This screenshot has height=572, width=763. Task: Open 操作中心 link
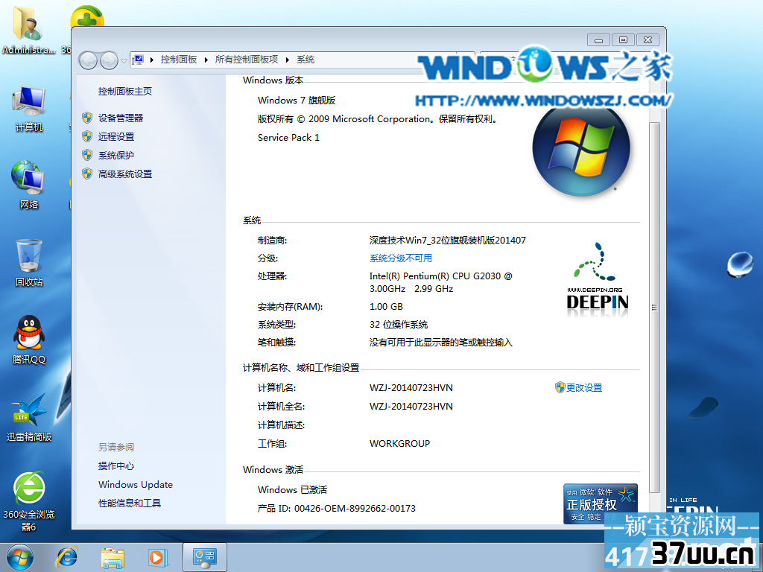(x=115, y=466)
